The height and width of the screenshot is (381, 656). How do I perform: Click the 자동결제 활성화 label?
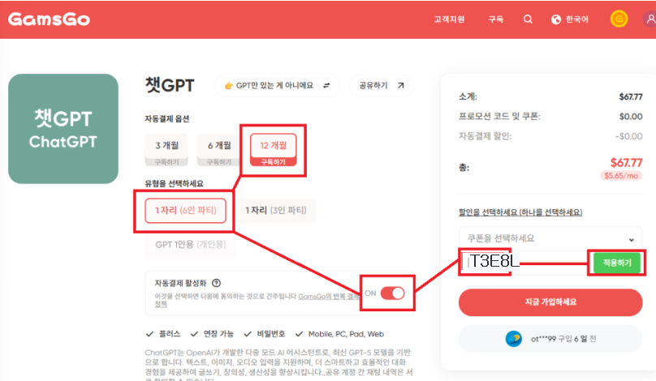pos(180,283)
